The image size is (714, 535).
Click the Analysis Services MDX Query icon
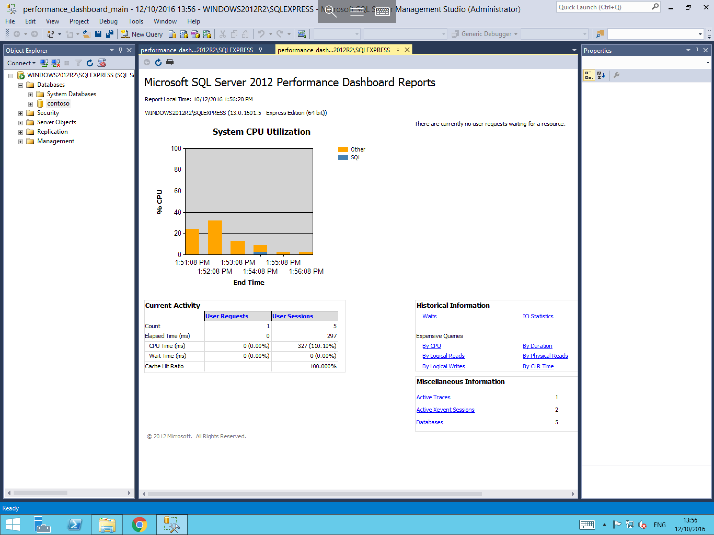click(184, 34)
